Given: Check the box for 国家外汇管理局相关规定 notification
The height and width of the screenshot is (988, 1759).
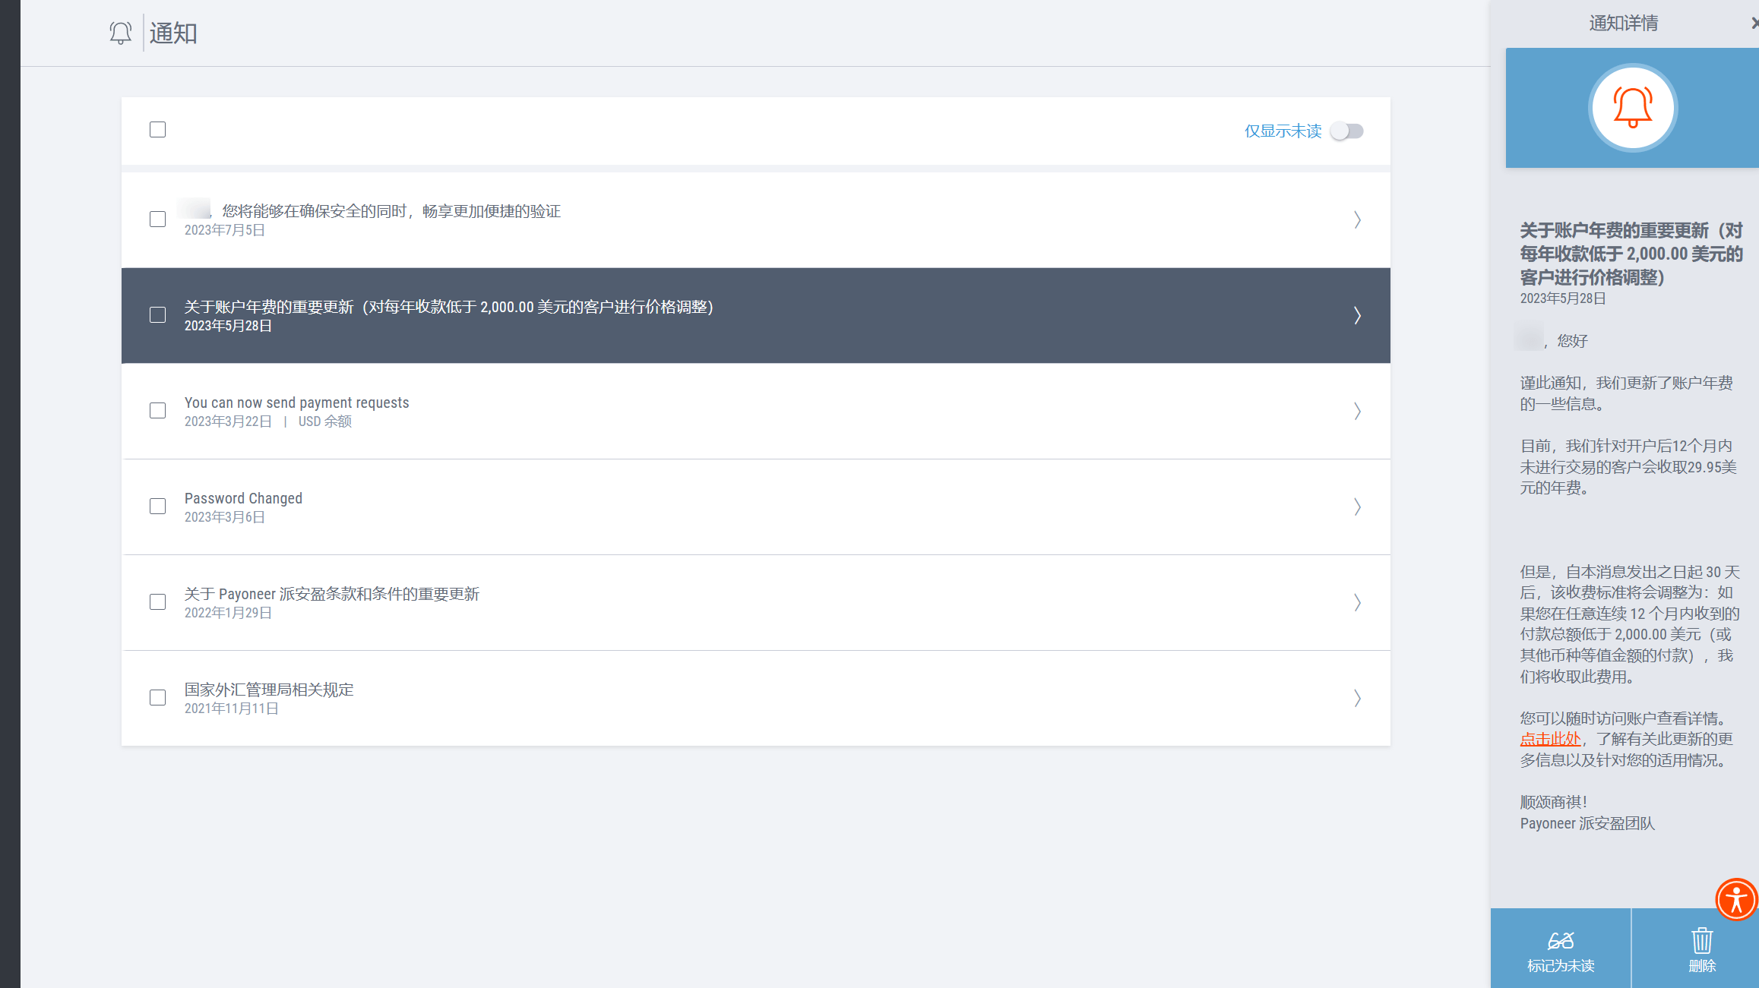Looking at the screenshot, I should 157,698.
